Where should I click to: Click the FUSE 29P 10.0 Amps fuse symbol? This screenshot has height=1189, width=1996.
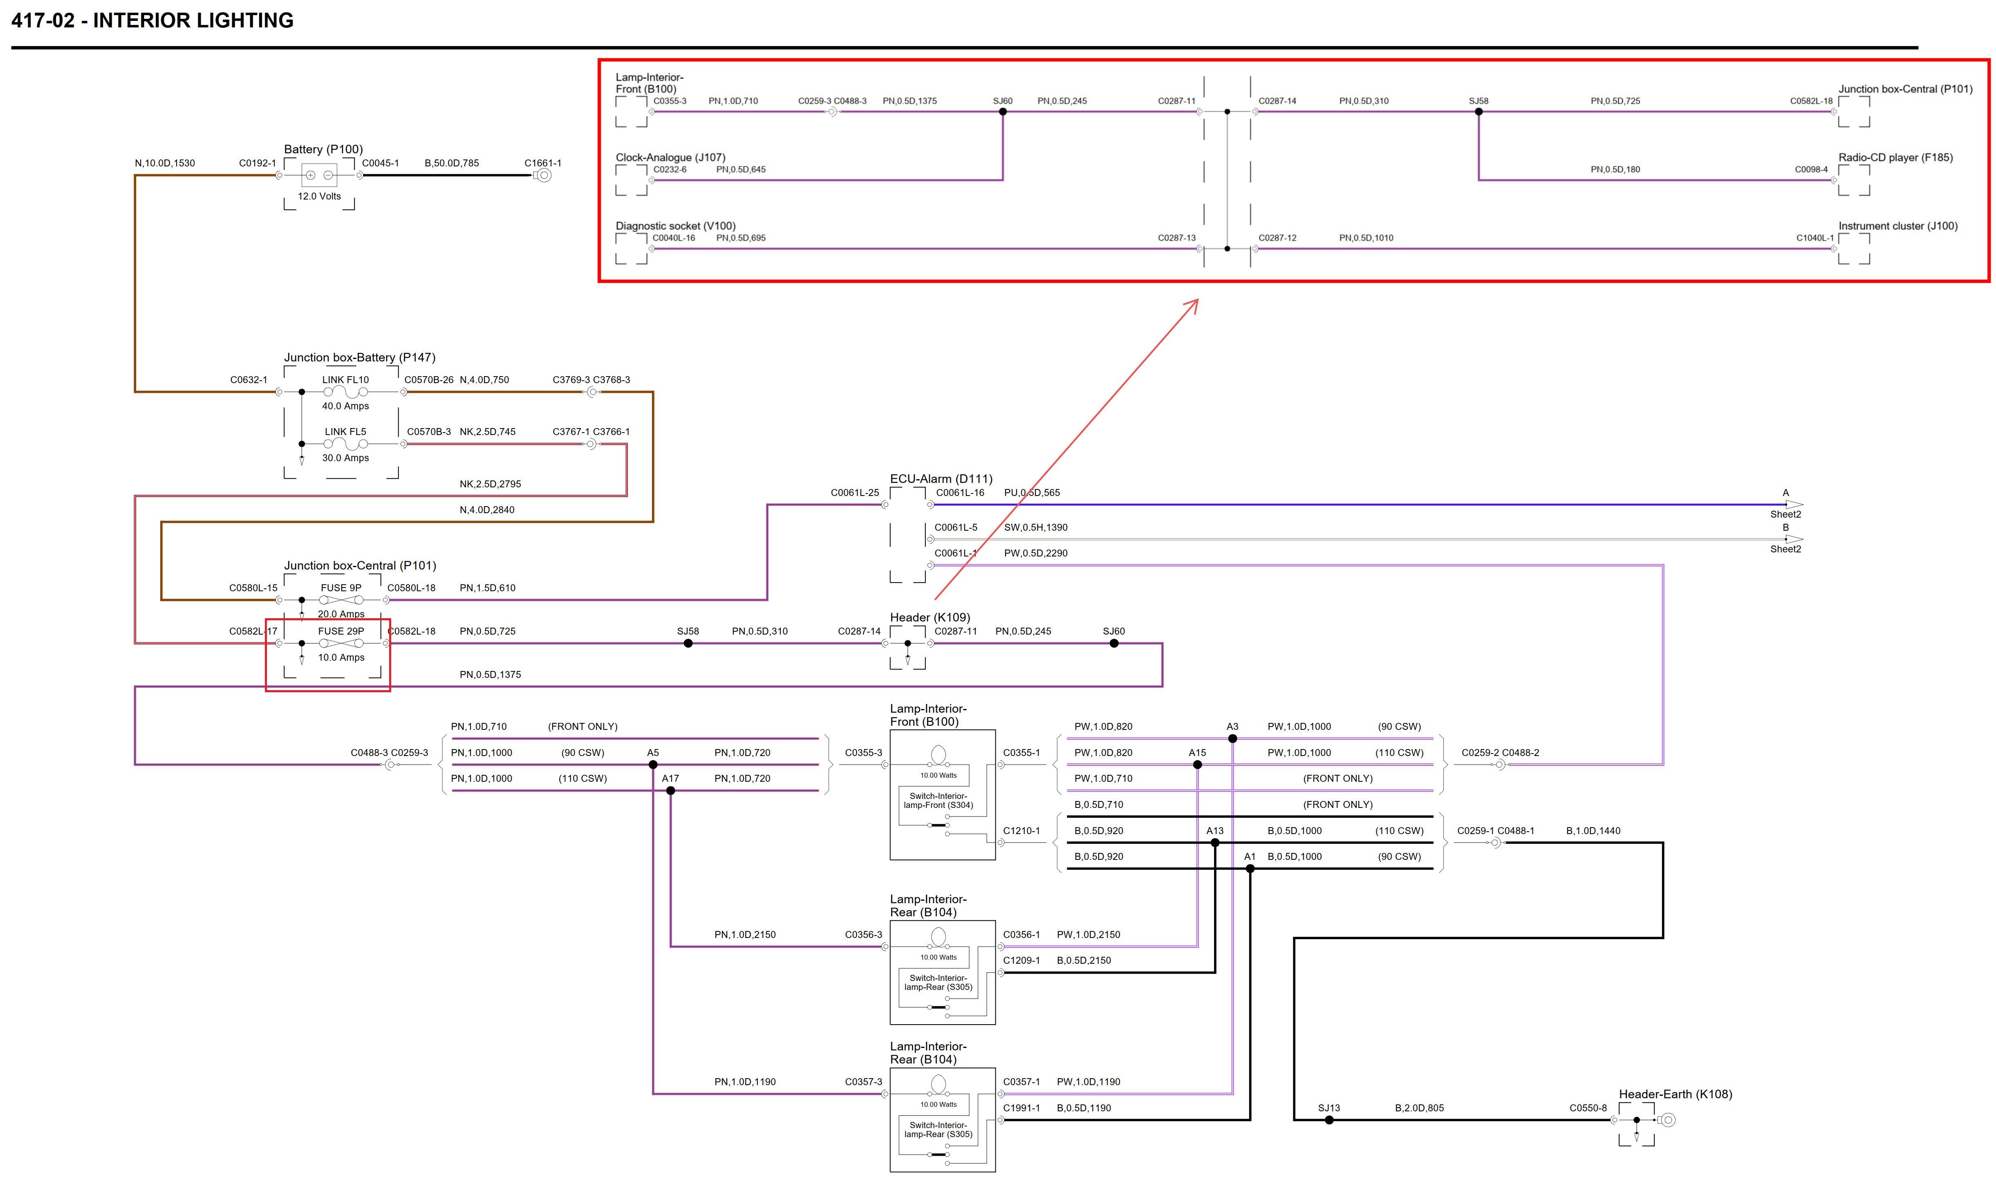pos(341,644)
